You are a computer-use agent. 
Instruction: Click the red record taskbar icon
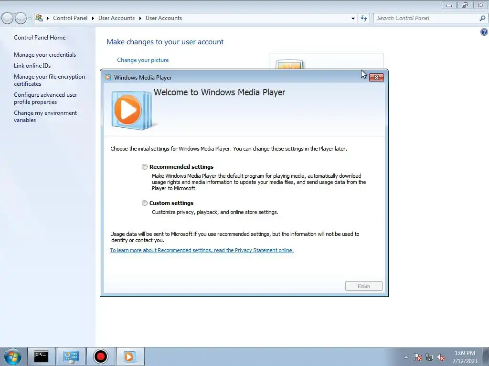[x=100, y=356]
